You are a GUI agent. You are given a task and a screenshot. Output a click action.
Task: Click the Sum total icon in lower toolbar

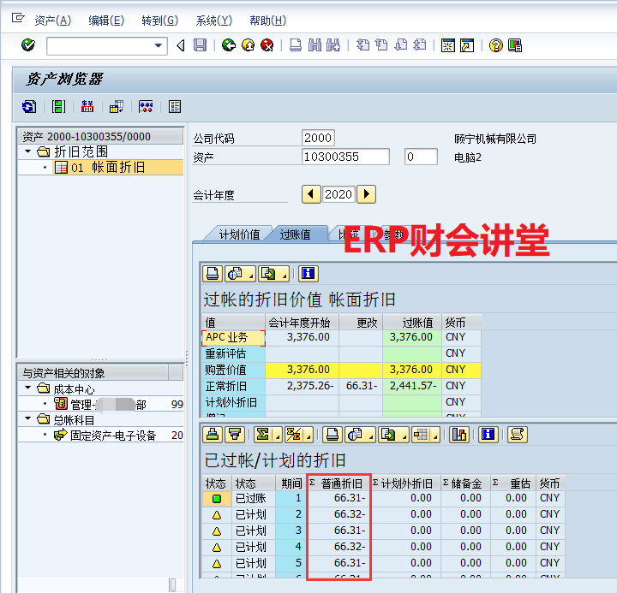(x=264, y=434)
